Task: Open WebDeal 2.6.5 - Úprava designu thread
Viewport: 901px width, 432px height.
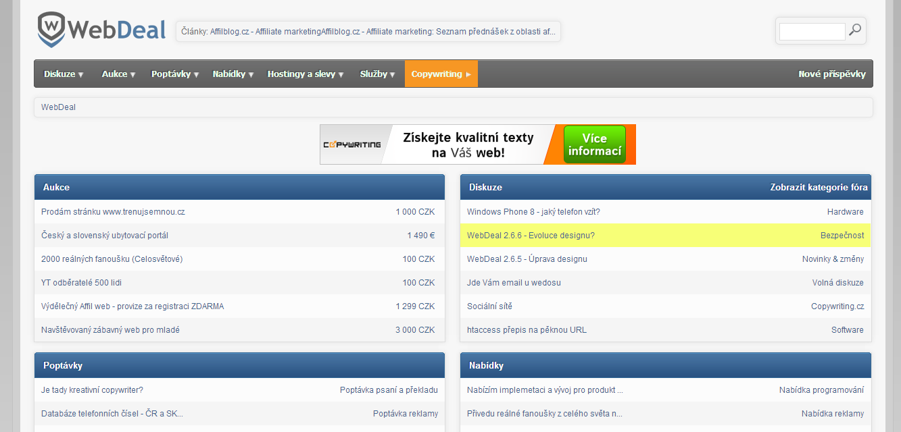Action: [527, 259]
